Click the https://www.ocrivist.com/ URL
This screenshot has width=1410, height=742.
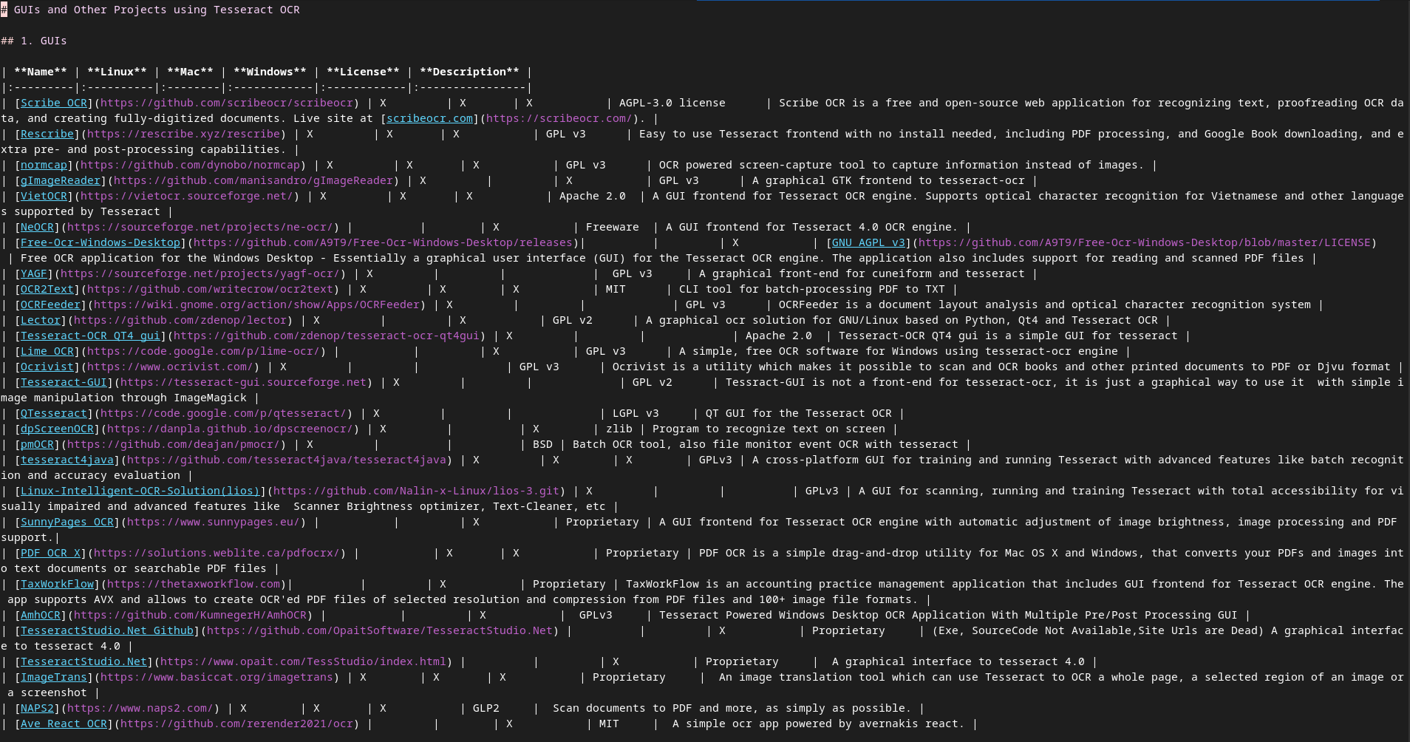coord(170,367)
